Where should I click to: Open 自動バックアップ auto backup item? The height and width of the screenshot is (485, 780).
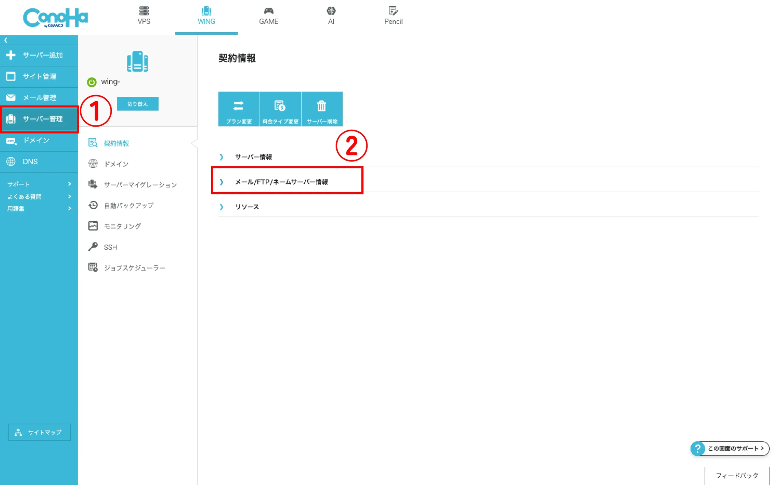pos(129,205)
